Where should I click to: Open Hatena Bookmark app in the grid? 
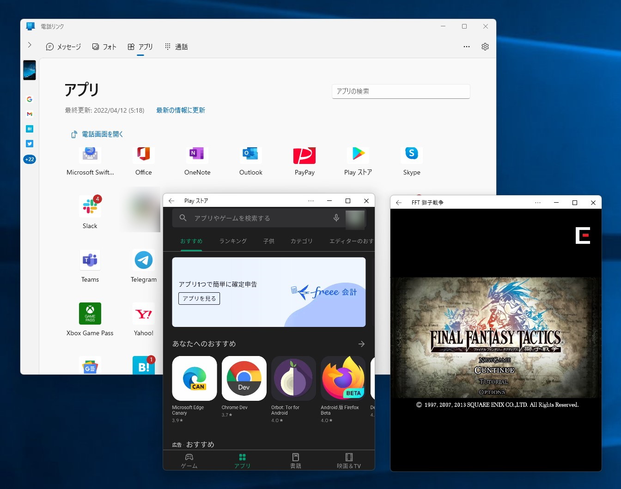coord(144,366)
